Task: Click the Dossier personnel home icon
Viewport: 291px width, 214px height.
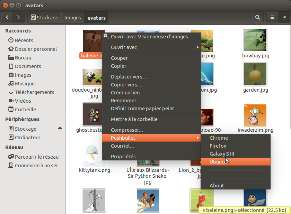Action: pyautogui.click(x=11, y=49)
